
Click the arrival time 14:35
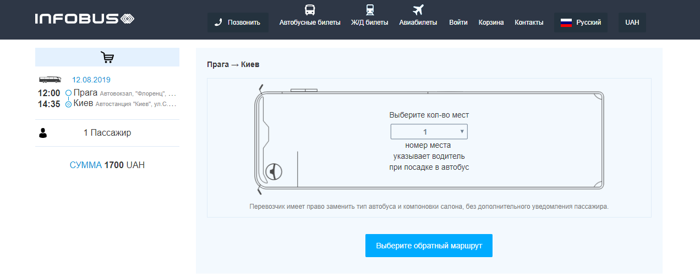pos(49,104)
